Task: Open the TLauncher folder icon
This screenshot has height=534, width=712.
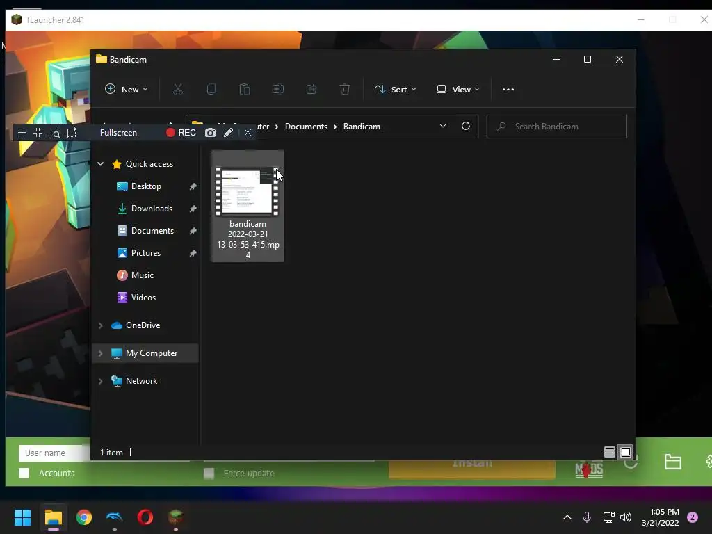Action: [x=672, y=462]
